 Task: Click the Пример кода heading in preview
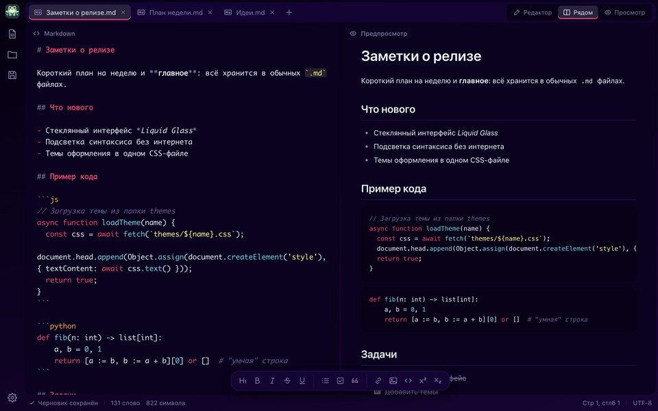(x=393, y=189)
